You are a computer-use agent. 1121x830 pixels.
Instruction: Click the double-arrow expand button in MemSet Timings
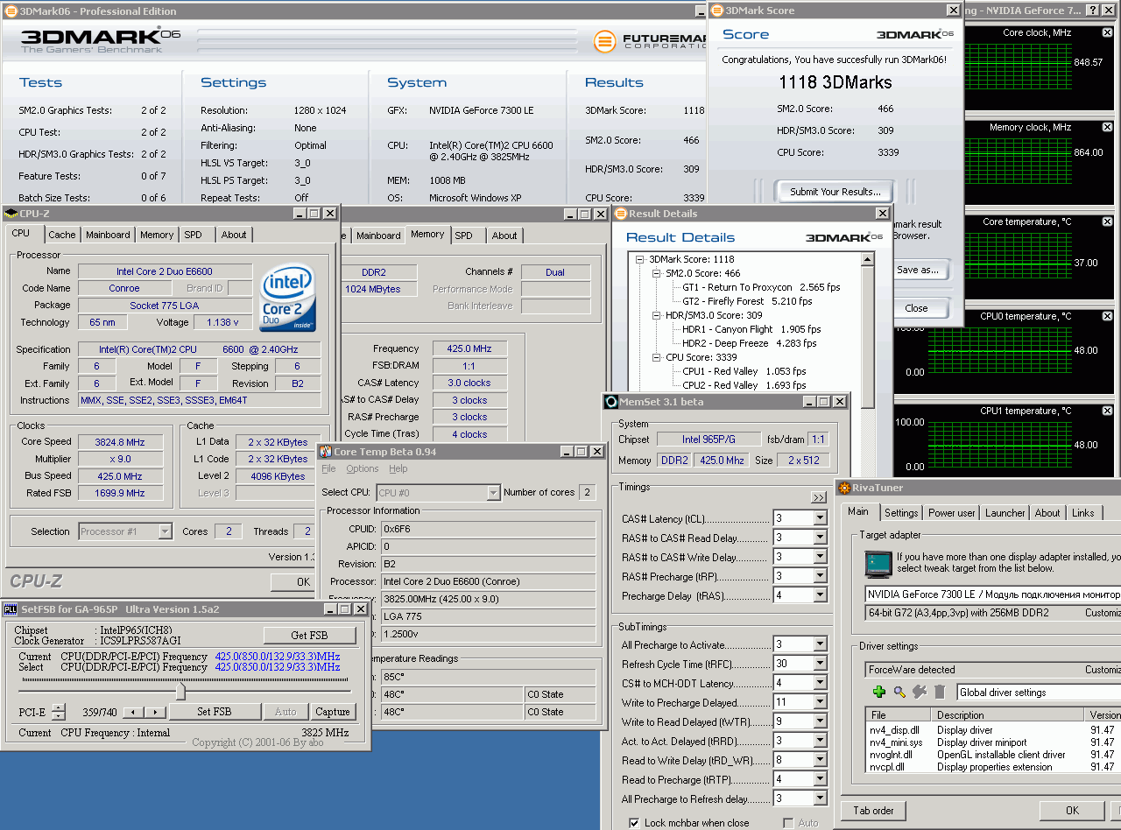pyautogui.click(x=819, y=497)
